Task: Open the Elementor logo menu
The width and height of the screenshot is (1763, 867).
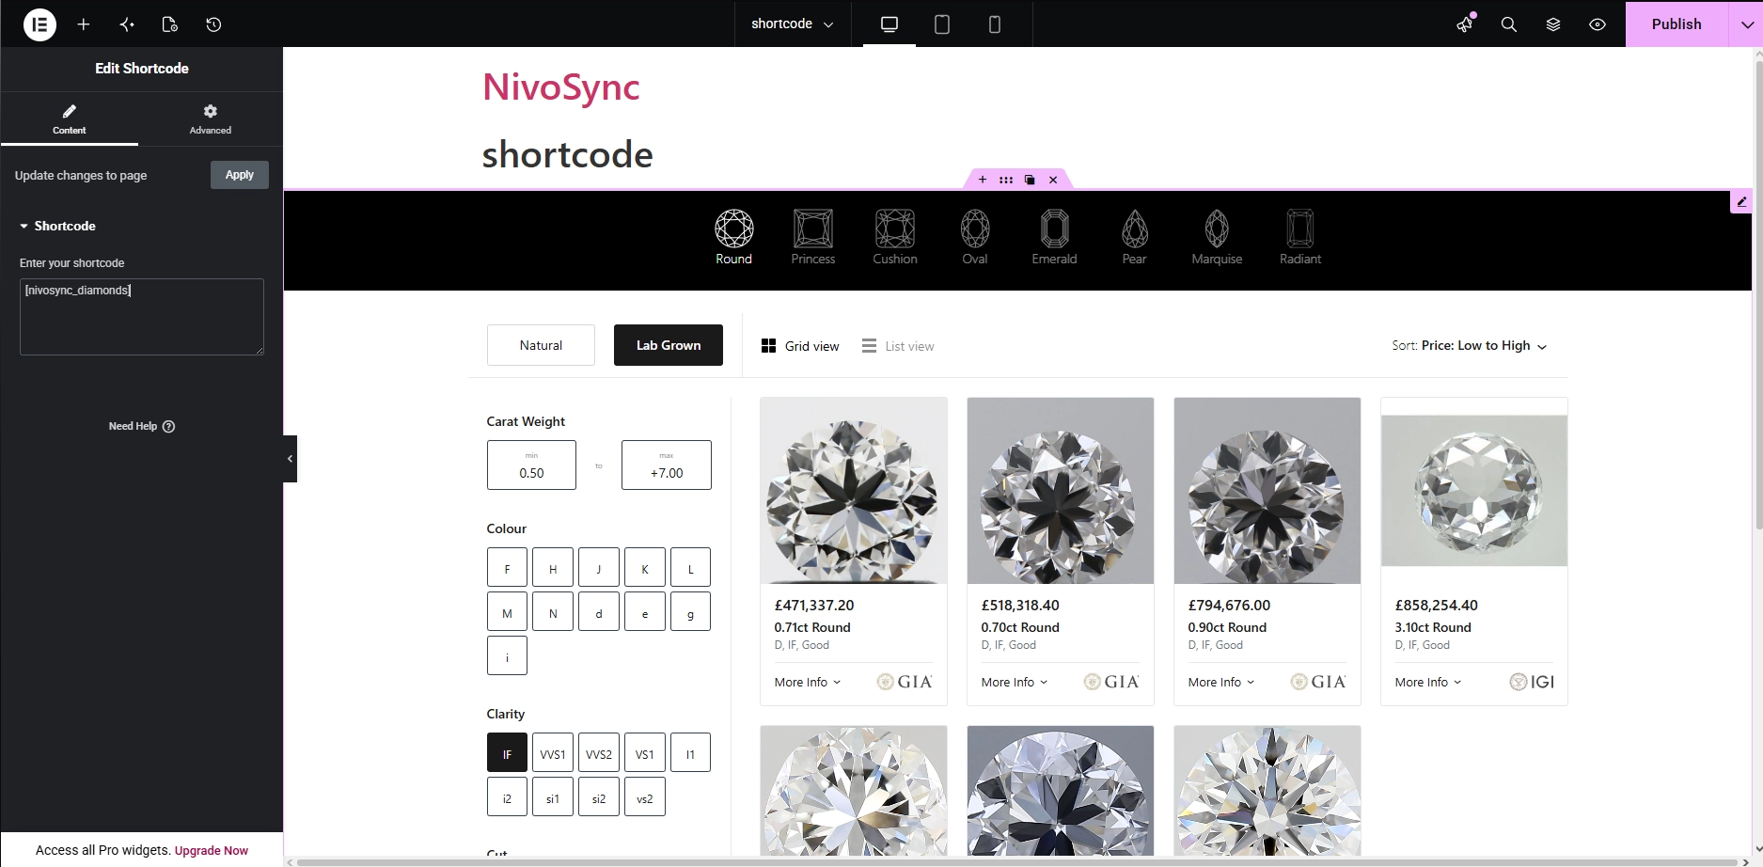Action: 39,24
